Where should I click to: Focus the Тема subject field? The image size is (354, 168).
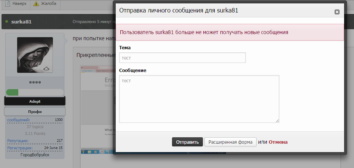182,58
